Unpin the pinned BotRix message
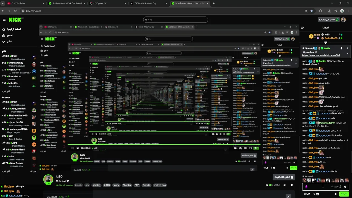352x198 pixels. click(341, 48)
